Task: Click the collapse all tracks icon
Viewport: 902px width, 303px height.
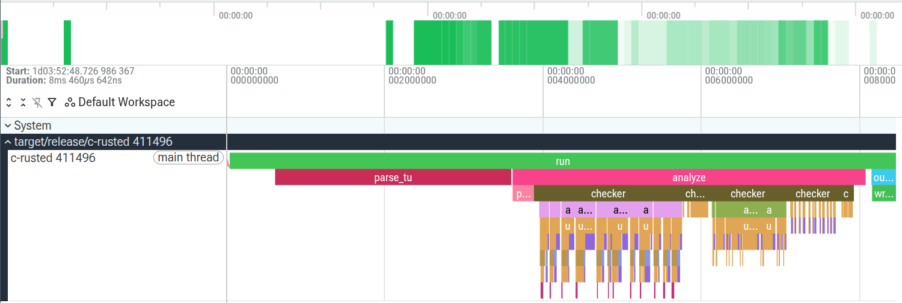Action: tap(23, 103)
